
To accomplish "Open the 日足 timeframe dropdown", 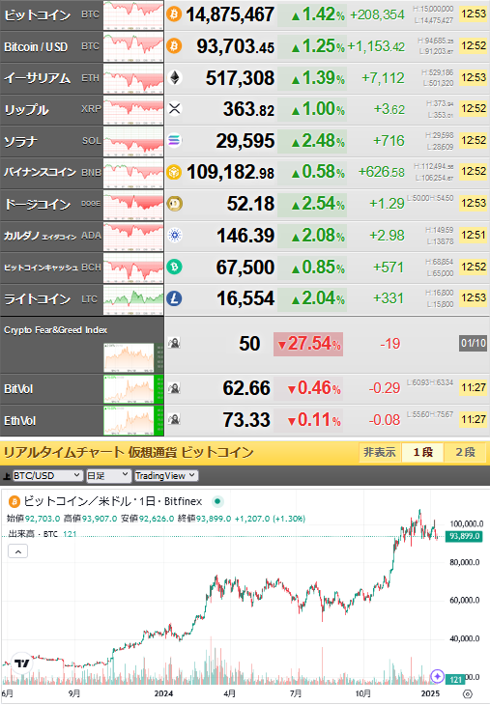I will point(108,476).
